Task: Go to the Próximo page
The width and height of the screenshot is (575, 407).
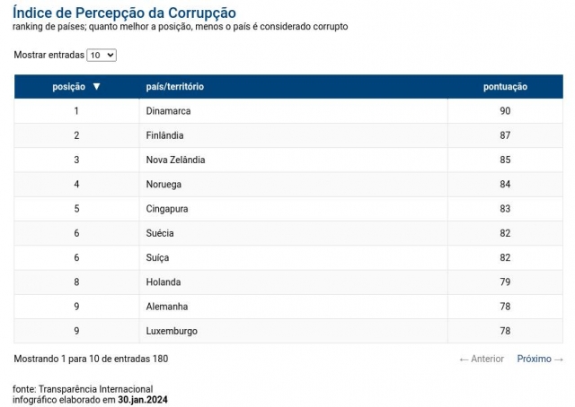Action: click(540, 359)
